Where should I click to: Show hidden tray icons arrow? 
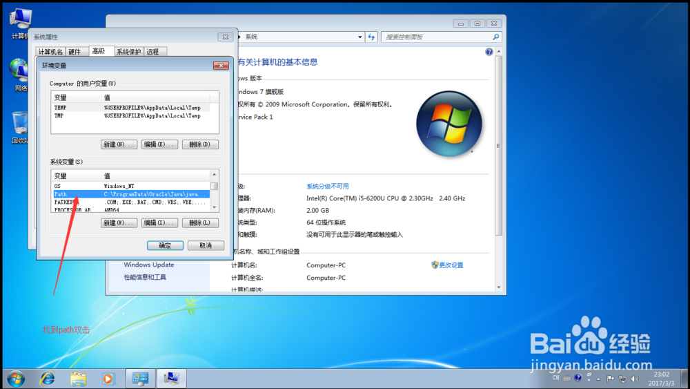tap(598, 379)
